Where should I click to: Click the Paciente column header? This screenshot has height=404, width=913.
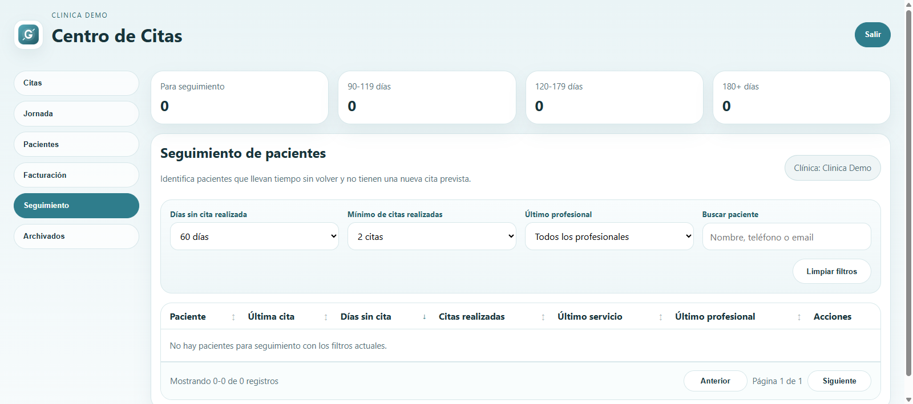pos(188,317)
